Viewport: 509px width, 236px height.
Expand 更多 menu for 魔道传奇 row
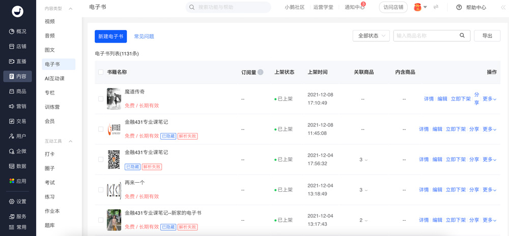point(489,99)
